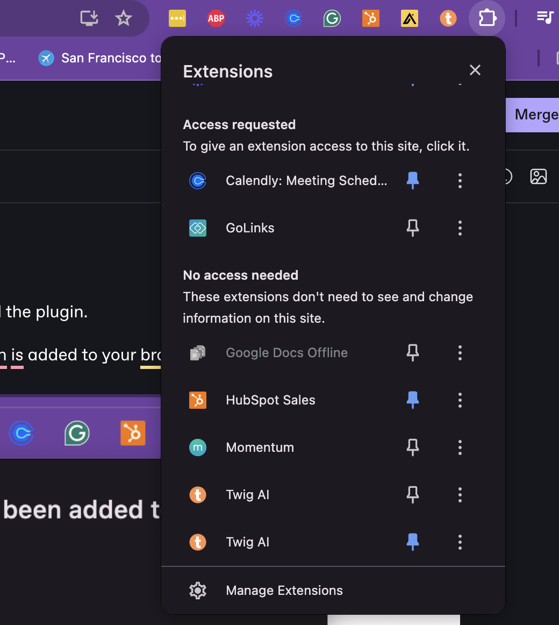Bookmark this page with star icon

[124, 19]
